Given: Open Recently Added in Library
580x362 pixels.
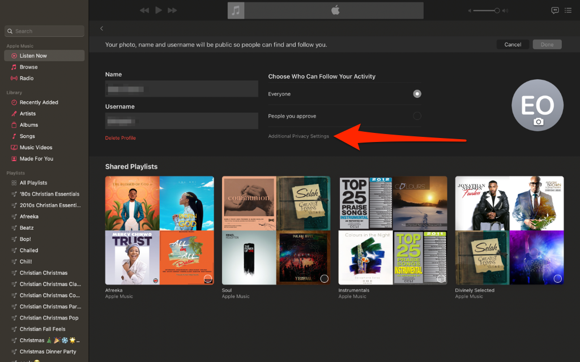Looking at the screenshot, I should (x=39, y=102).
